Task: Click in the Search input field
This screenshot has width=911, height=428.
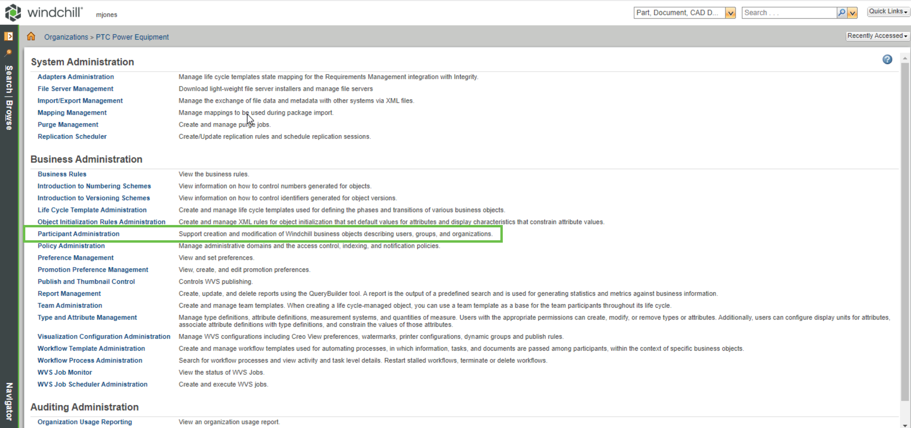Action: tap(789, 13)
